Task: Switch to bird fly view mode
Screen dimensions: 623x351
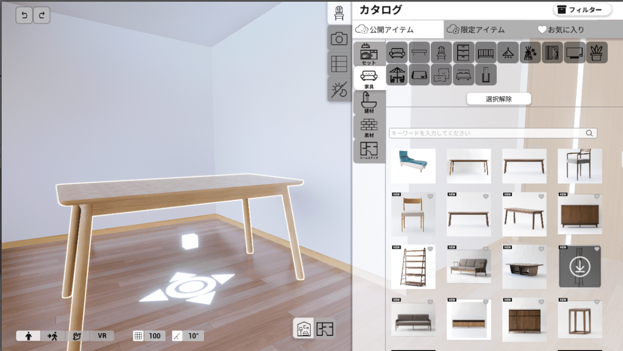Action: click(77, 336)
